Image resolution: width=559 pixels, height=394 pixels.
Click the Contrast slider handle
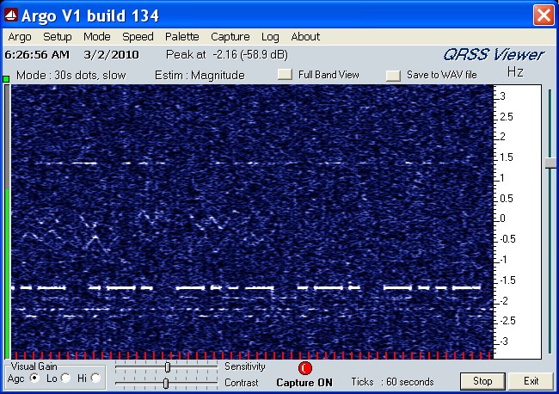[166, 384]
